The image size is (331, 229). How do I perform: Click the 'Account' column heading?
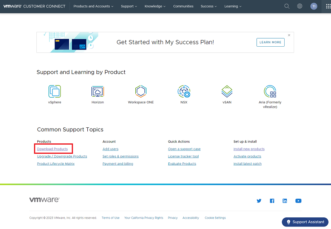[x=109, y=141]
